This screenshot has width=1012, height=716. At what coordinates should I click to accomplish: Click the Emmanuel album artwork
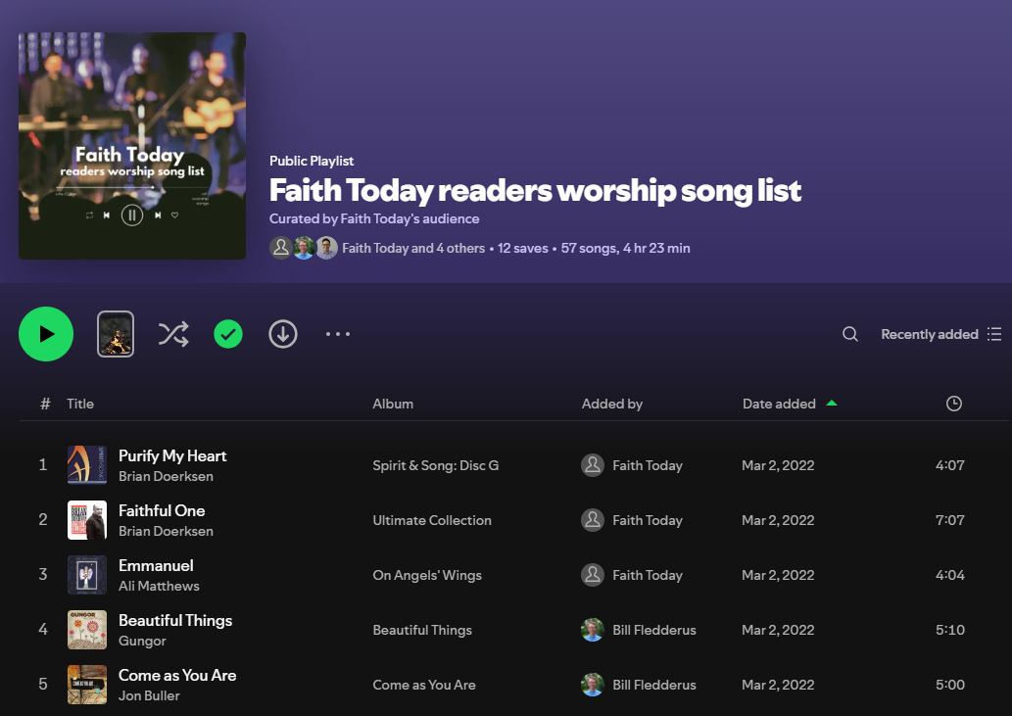coord(87,575)
